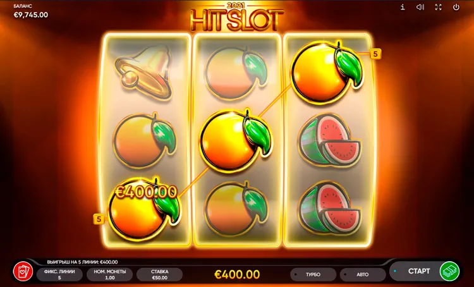Click the Старт spin button

(x=418, y=271)
